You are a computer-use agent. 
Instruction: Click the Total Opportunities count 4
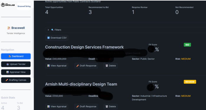pos(47,12)
